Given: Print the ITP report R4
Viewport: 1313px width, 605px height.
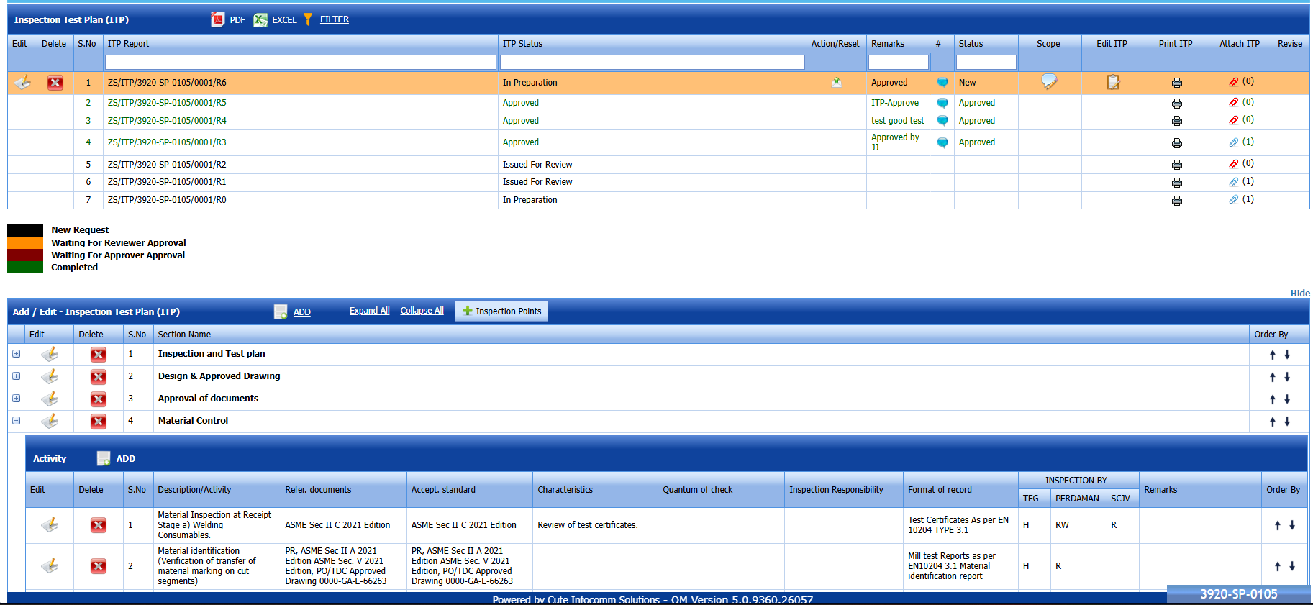Looking at the screenshot, I should 1176,121.
